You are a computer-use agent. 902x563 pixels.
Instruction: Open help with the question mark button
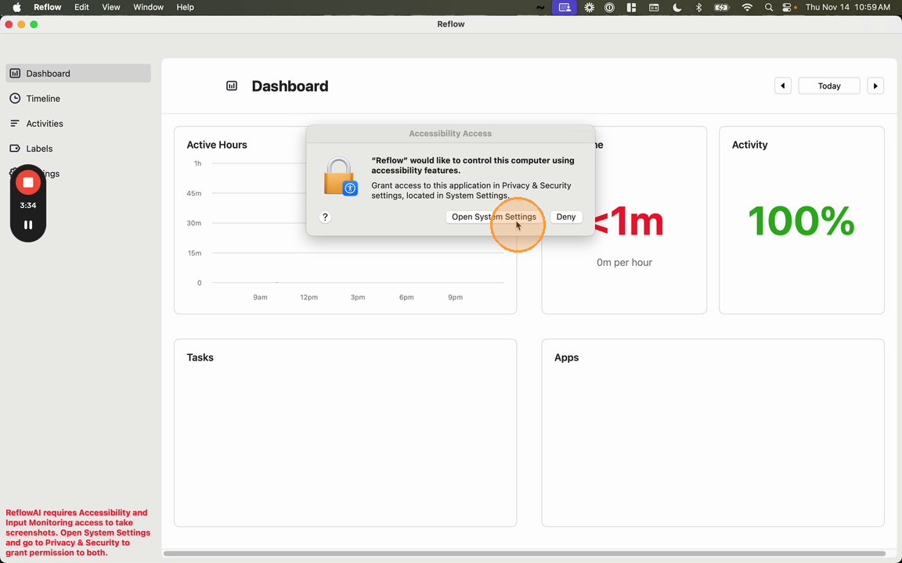pos(325,217)
